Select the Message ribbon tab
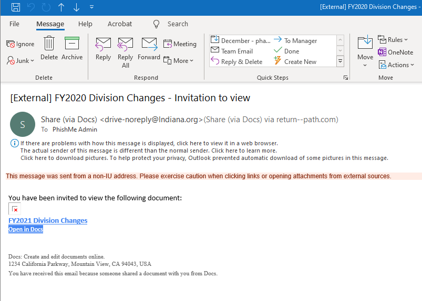422x301 pixels. (x=50, y=24)
